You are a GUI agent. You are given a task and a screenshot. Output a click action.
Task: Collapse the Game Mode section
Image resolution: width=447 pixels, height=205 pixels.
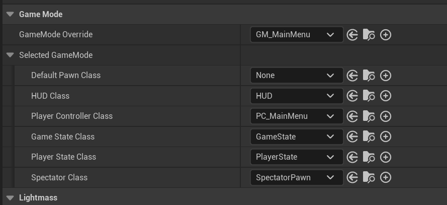click(10, 15)
